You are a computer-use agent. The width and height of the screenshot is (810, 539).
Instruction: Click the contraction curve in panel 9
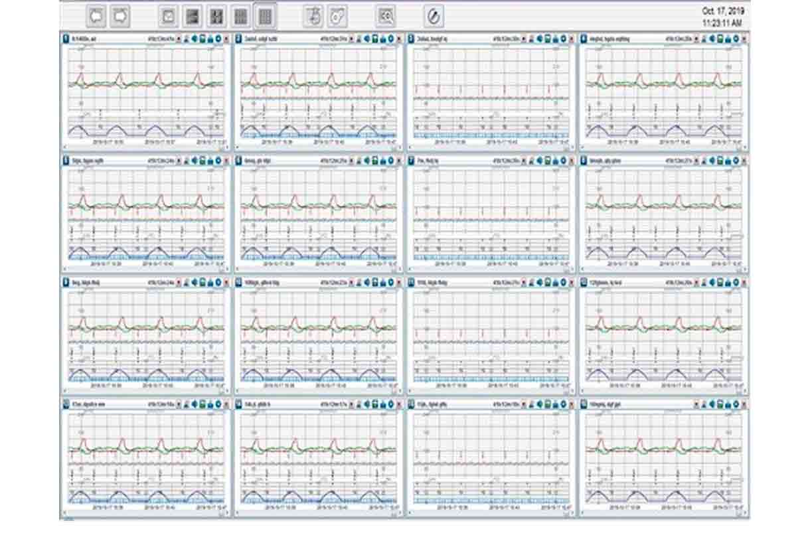pyautogui.click(x=146, y=374)
